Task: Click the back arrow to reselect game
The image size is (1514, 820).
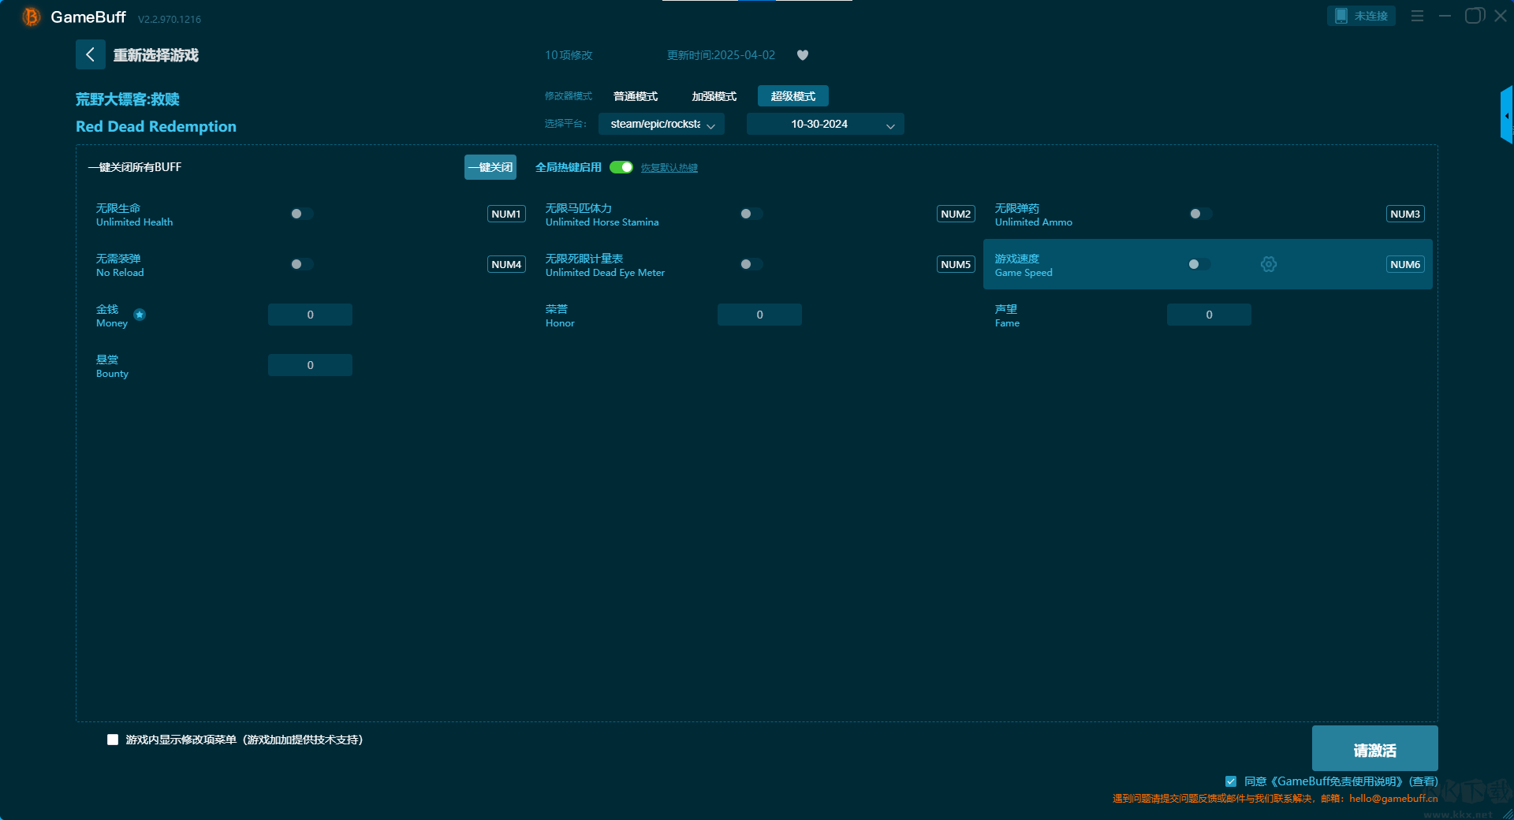Action: click(90, 54)
